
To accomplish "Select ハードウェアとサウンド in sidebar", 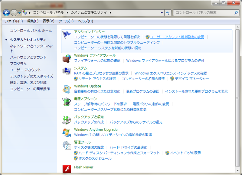I will pos(28,57).
